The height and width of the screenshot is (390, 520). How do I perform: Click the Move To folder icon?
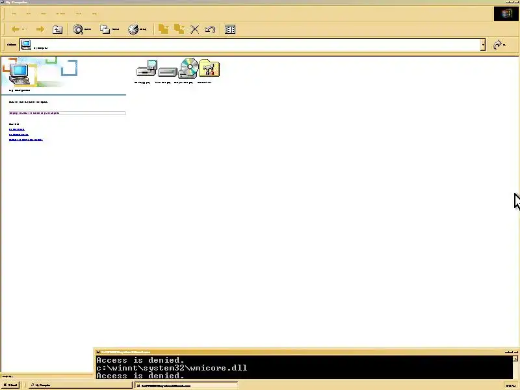(x=163, y=29)
